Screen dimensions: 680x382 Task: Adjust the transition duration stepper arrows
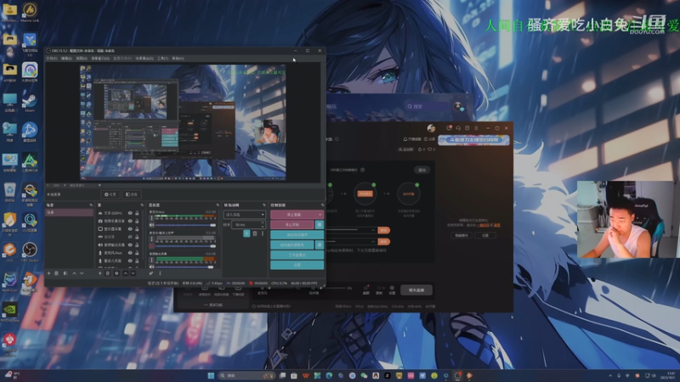263,224
